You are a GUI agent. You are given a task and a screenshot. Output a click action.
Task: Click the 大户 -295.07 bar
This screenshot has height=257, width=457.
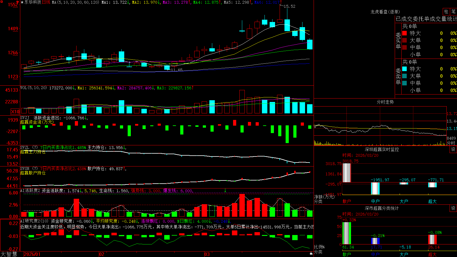pos(404,184)
